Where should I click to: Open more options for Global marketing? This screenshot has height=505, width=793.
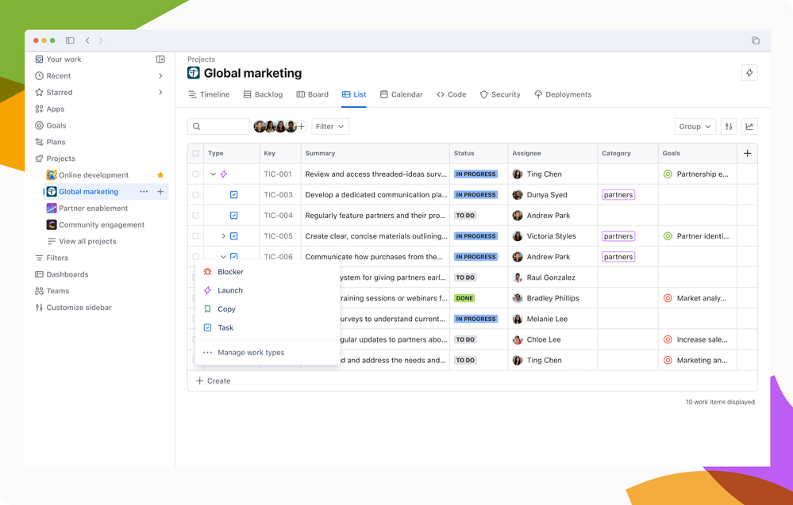(x=144, y=192)
